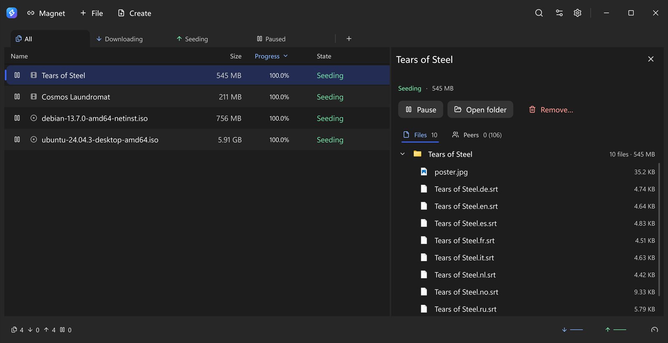Switch to the Downloading tab
The image size is (668, 343).
(119, 39)
